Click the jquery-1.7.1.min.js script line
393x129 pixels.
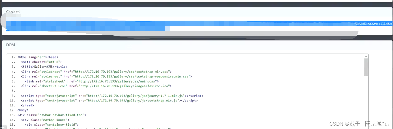point(112,96)
